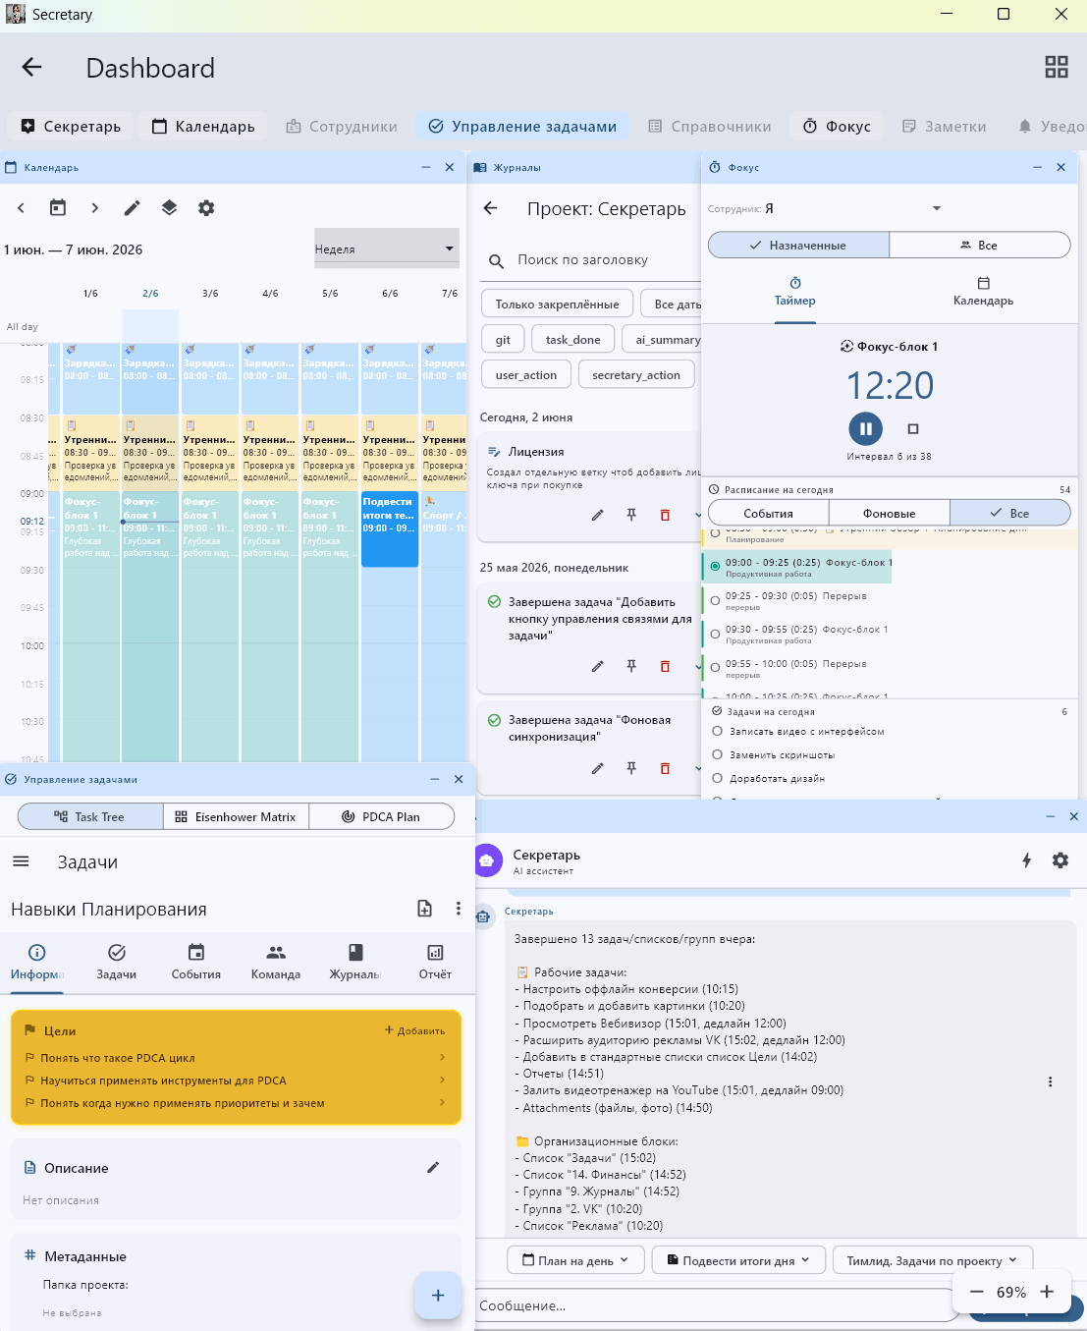The height and width of the screenshot is (1331, 1087).
Task: Select the Назначенные filter in Focus
Action: click(798, 246)
